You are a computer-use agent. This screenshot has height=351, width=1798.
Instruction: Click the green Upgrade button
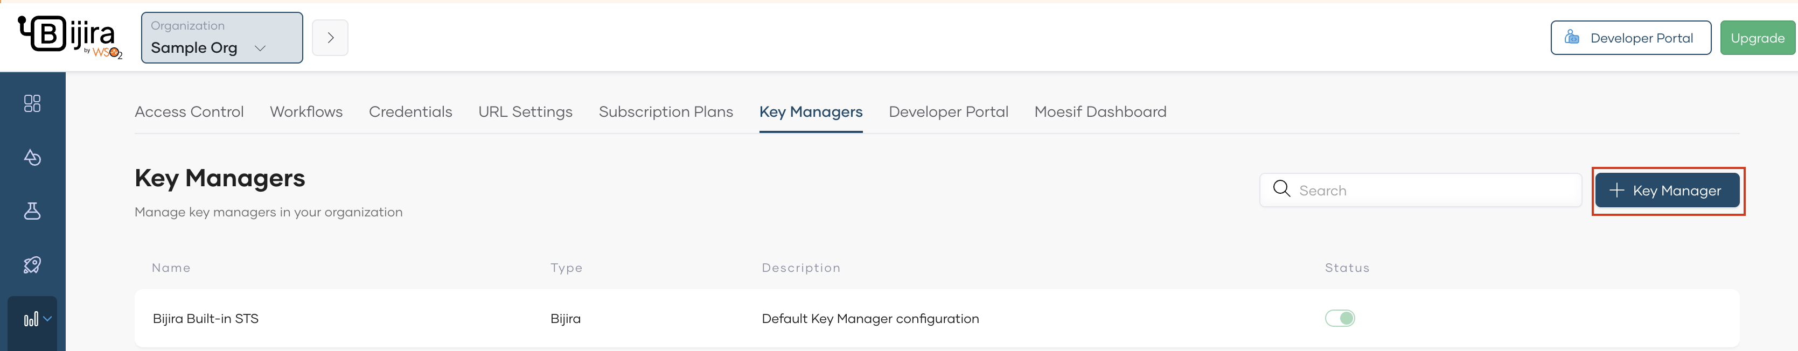1757,38
